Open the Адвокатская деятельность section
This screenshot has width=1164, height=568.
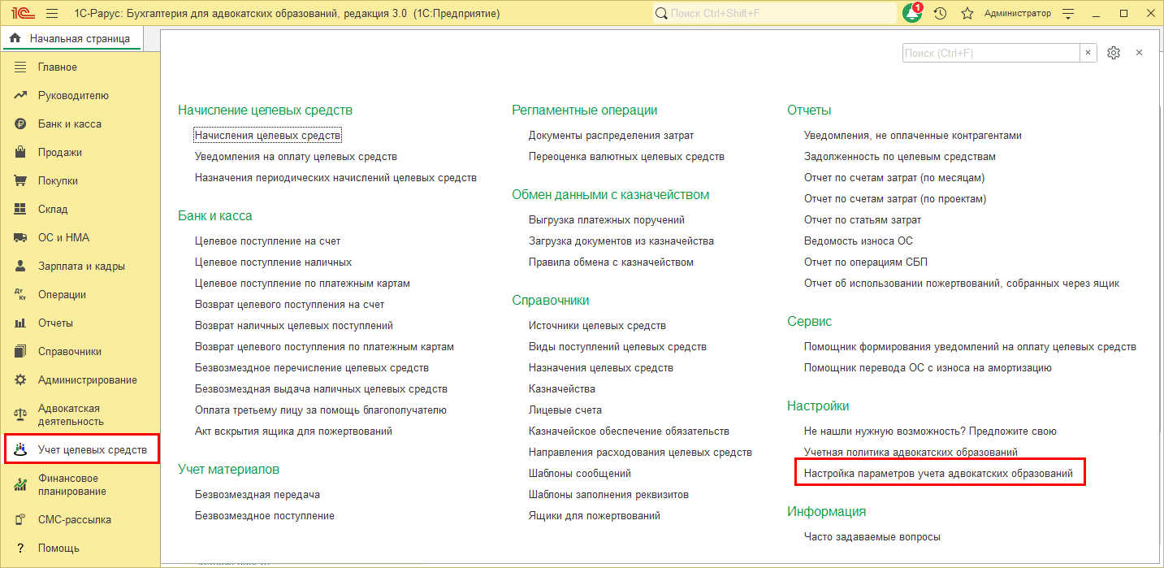pos(71,415)
